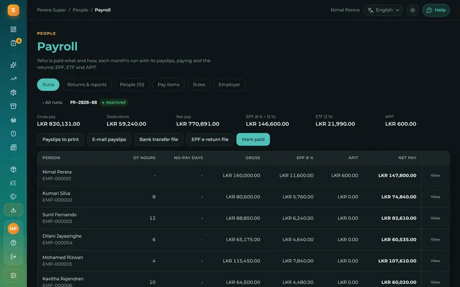The width and height of the screenshot is (460, 287).
Task: Open the archive box icon in sidebar
Action: click(x=13, y=106)
